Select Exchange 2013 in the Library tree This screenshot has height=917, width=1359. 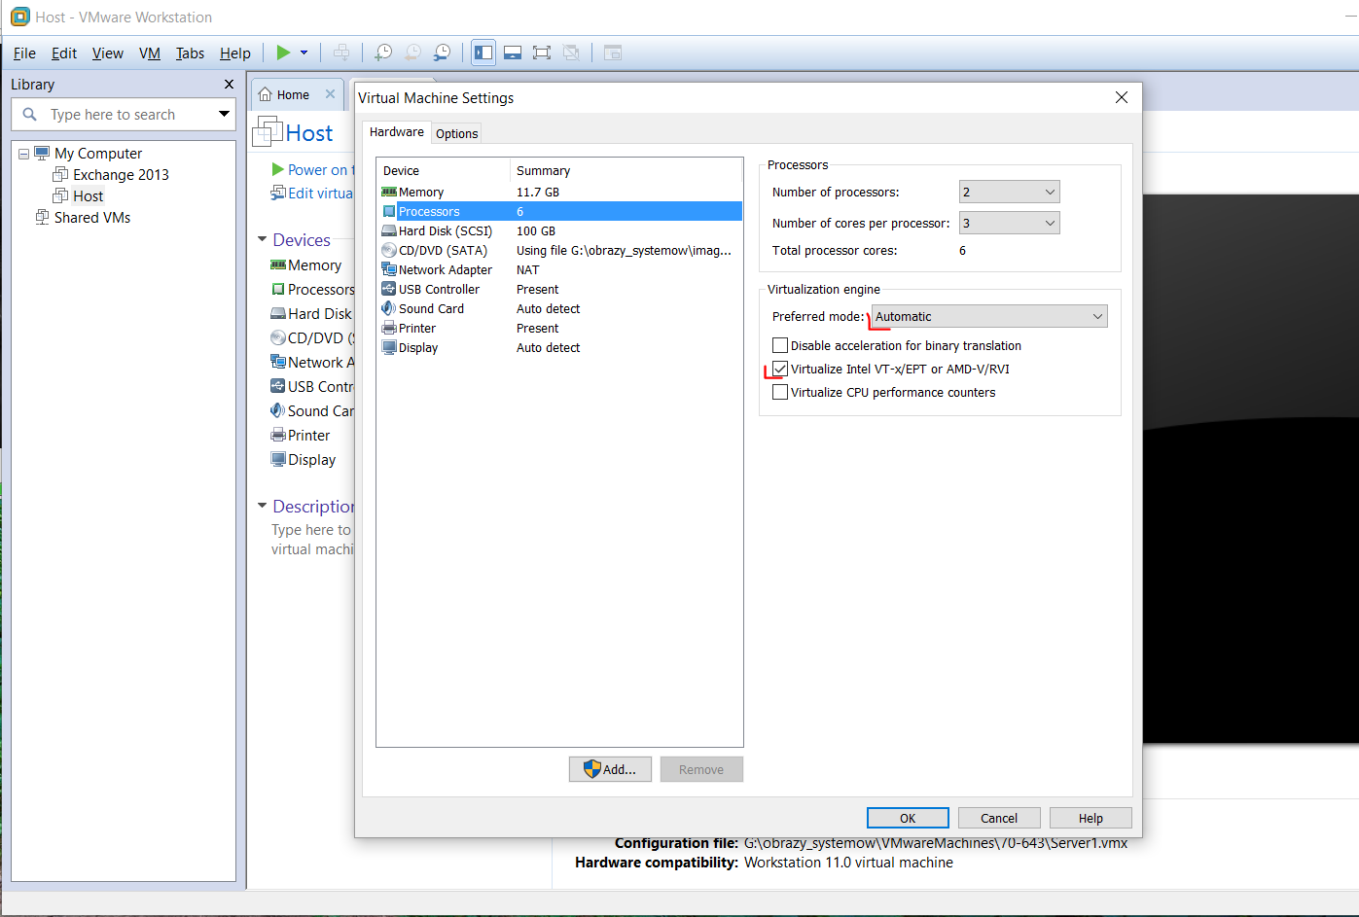[121, 175]
